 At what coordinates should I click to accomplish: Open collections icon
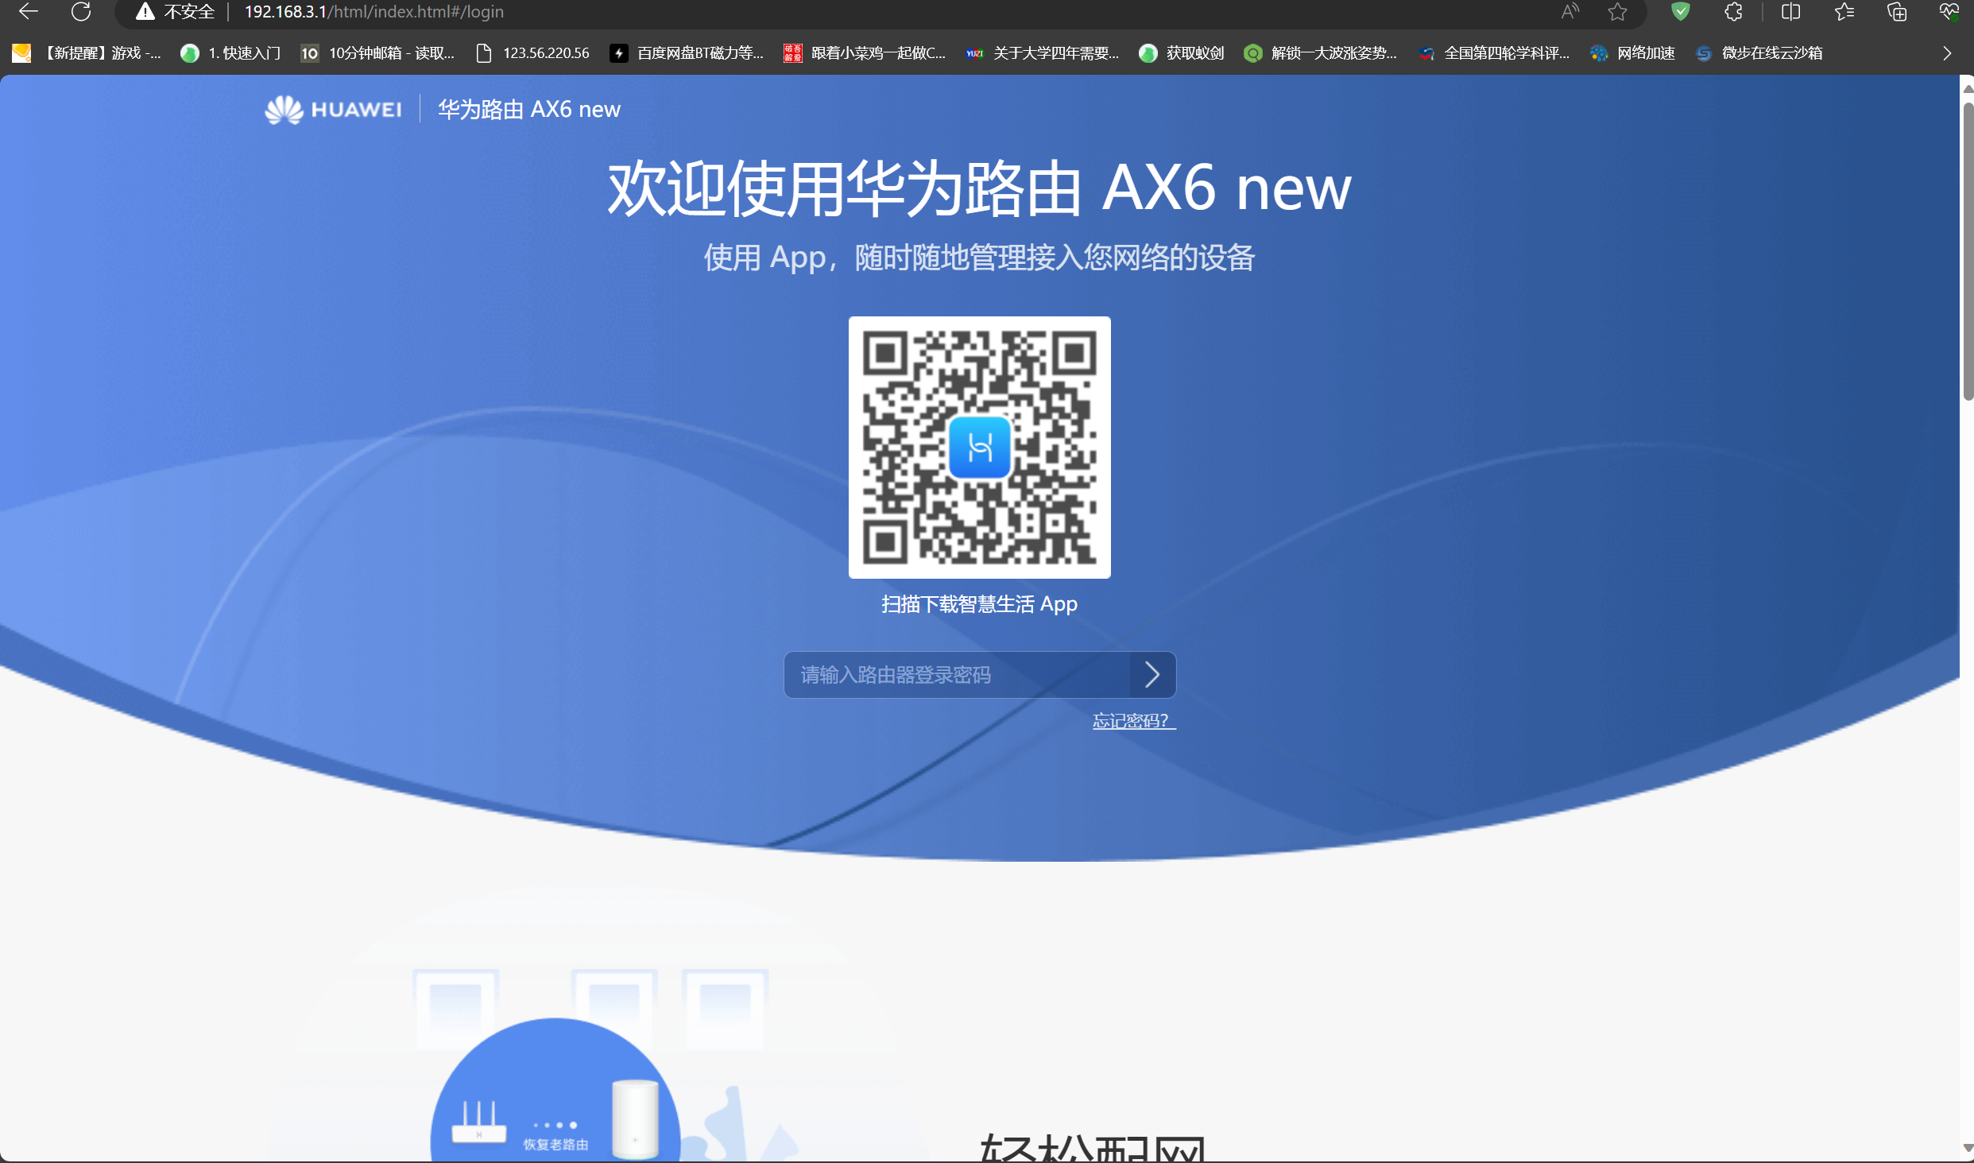(1897, 12)
